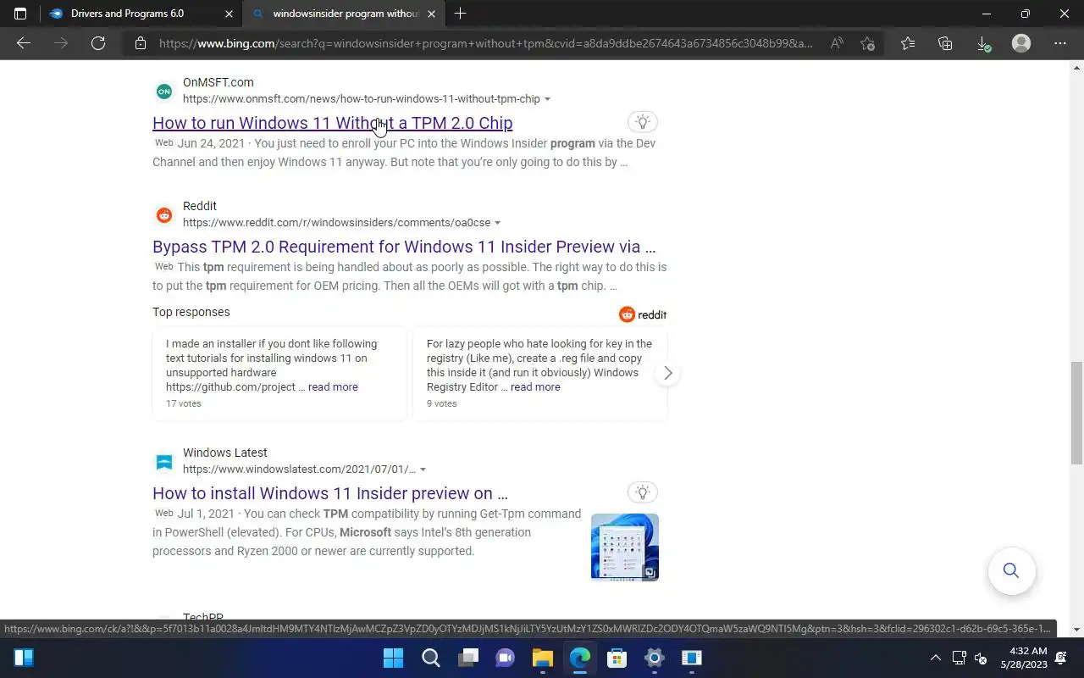Click the Windows Latest favicon

point(164,461)
